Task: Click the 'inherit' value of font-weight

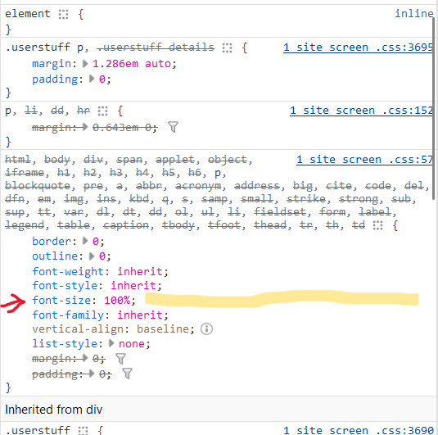Action: point(140,271)
